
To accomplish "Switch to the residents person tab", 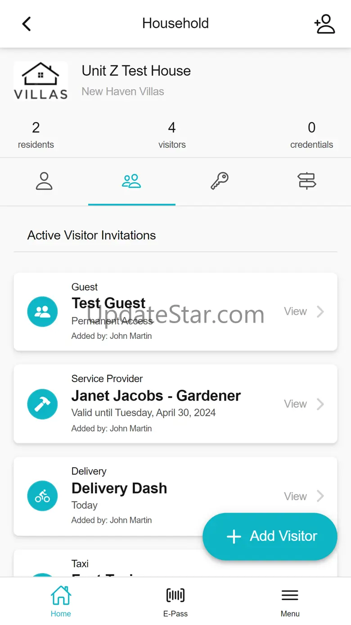I will (x=44, y=181).
